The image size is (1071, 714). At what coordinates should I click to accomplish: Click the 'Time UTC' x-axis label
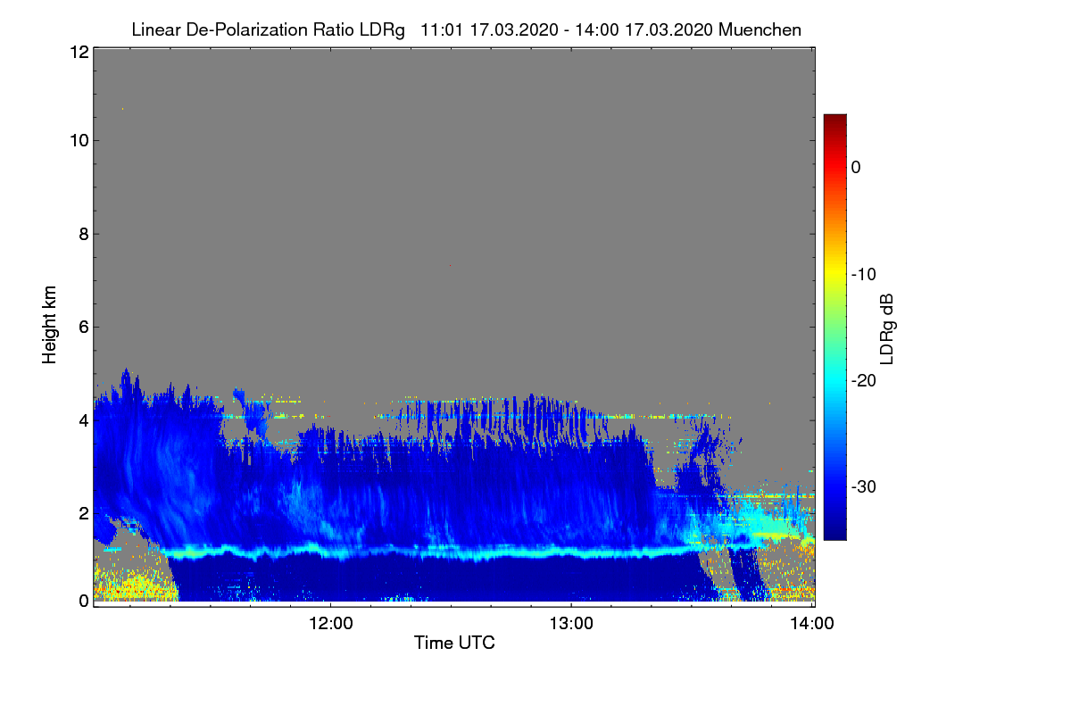point(454,642)
